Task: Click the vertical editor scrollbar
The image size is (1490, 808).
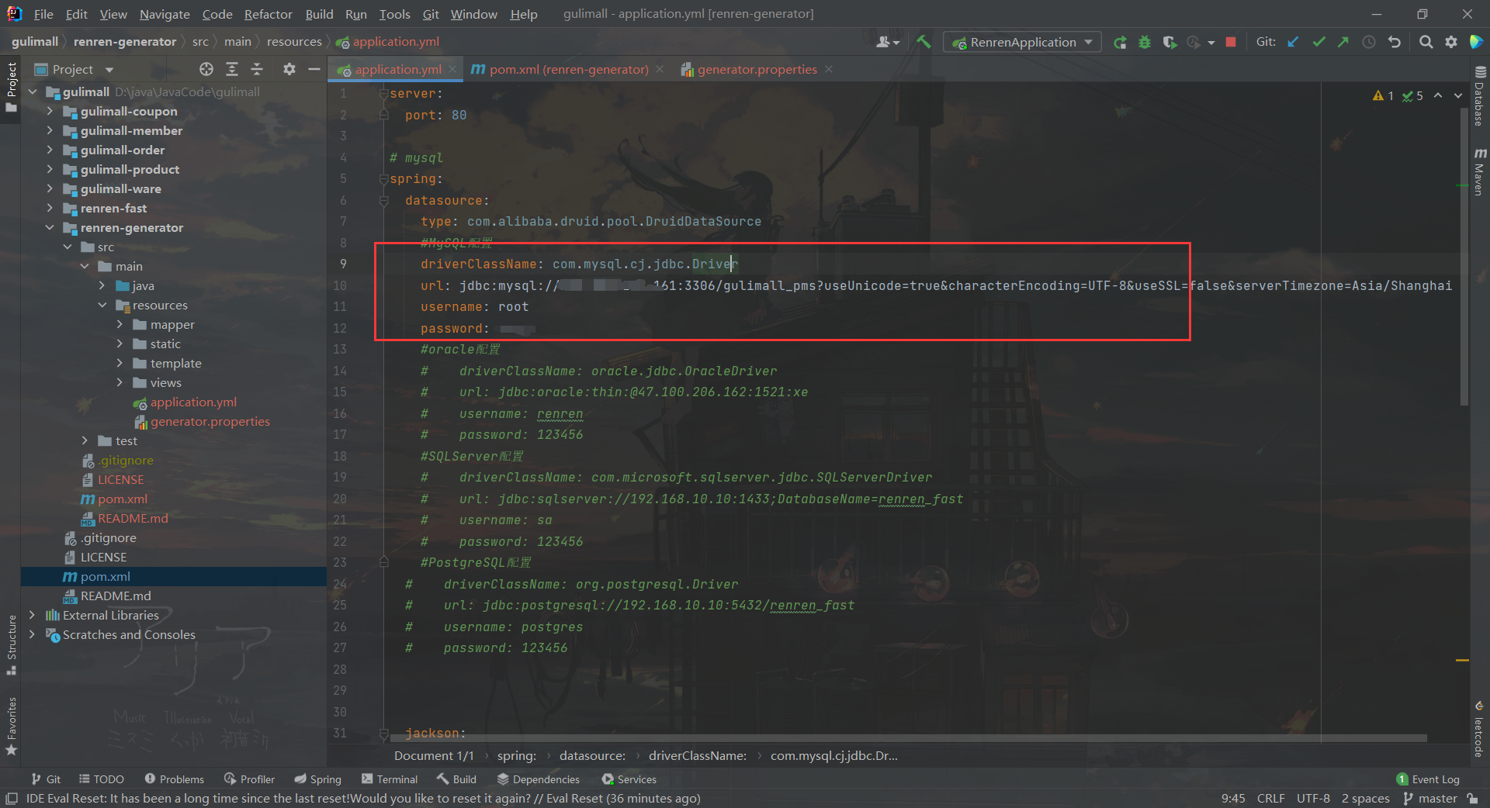Action: pos(1464,256)
